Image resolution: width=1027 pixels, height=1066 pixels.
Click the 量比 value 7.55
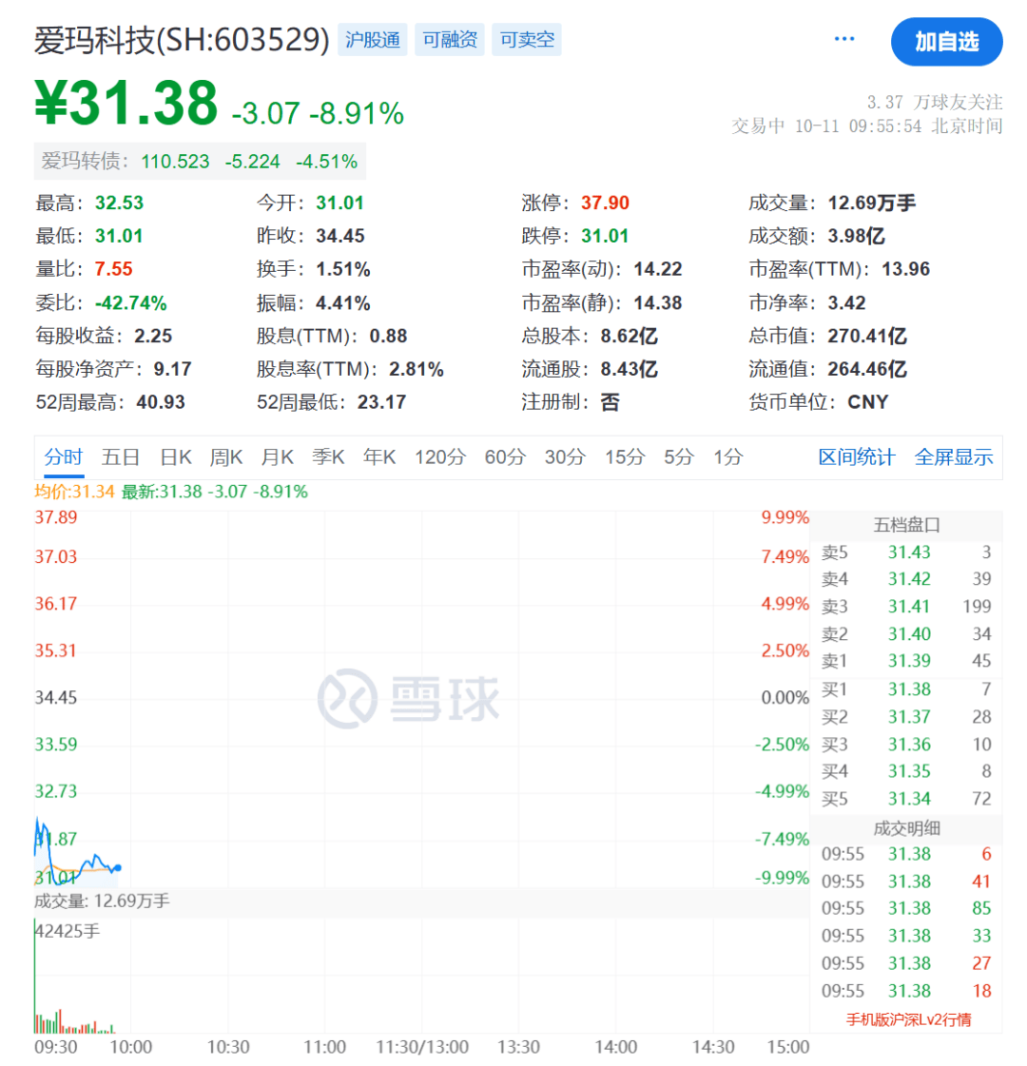(113, 268)
